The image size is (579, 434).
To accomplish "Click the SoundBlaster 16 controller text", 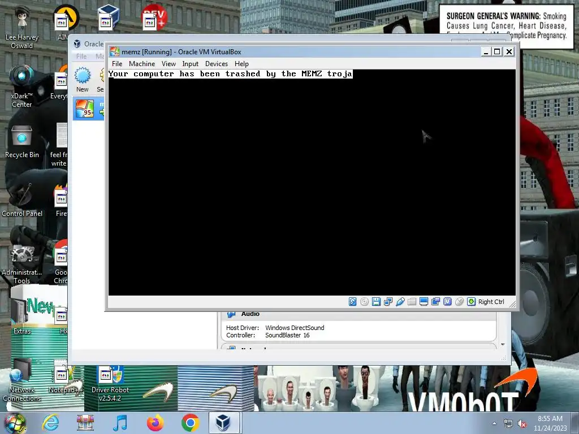I will [x=287, y=336].
